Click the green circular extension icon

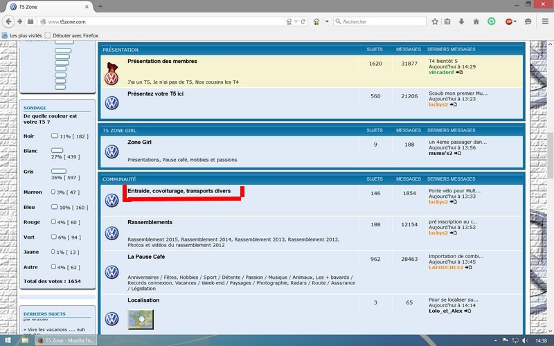tap(492, 21)
